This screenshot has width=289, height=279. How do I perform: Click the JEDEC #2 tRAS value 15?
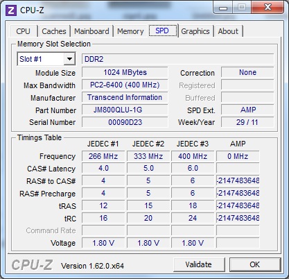148,205
